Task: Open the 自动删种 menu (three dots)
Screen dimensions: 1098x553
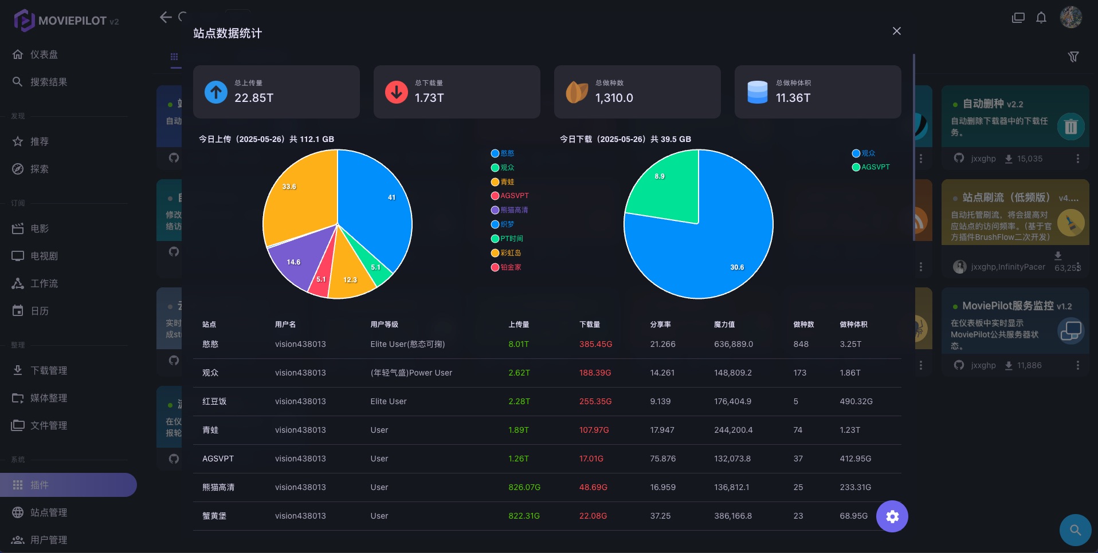Action: pos(1078,159)
